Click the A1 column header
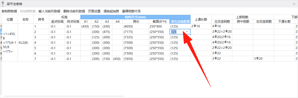 pos(86,22)
